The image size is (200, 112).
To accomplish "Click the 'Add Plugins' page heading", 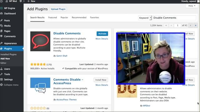I will click(37, 9).
